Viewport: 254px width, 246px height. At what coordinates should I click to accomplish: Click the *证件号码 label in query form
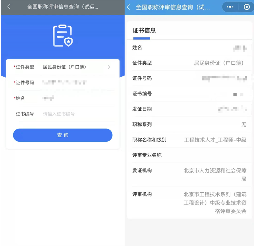click(24, 82)
